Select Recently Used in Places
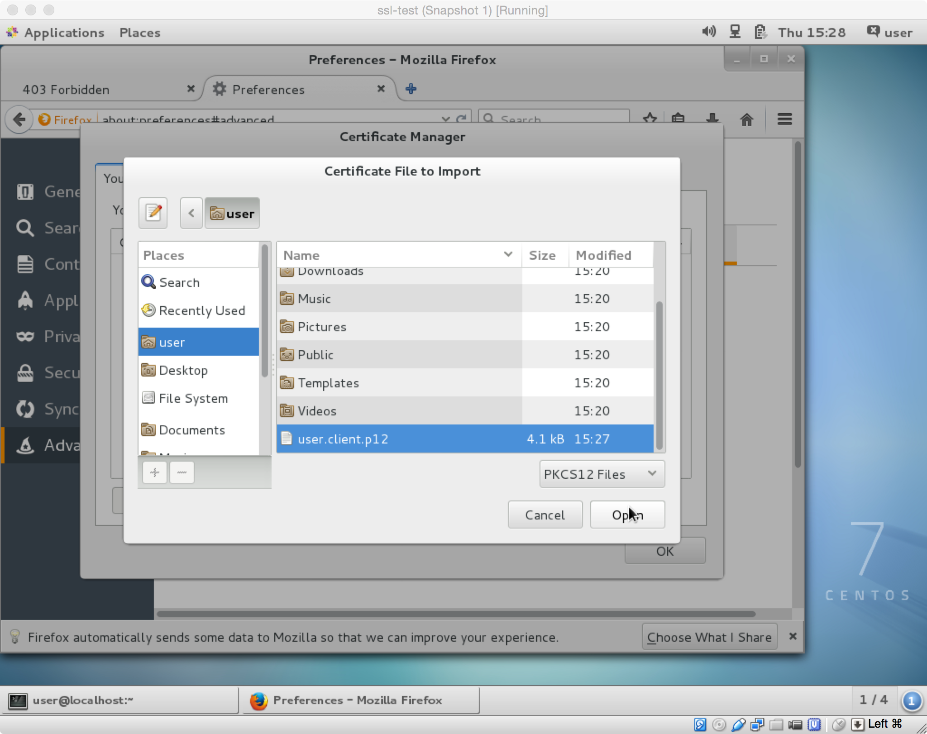Screen dimensions: 927x734 (x=199, y=310)
